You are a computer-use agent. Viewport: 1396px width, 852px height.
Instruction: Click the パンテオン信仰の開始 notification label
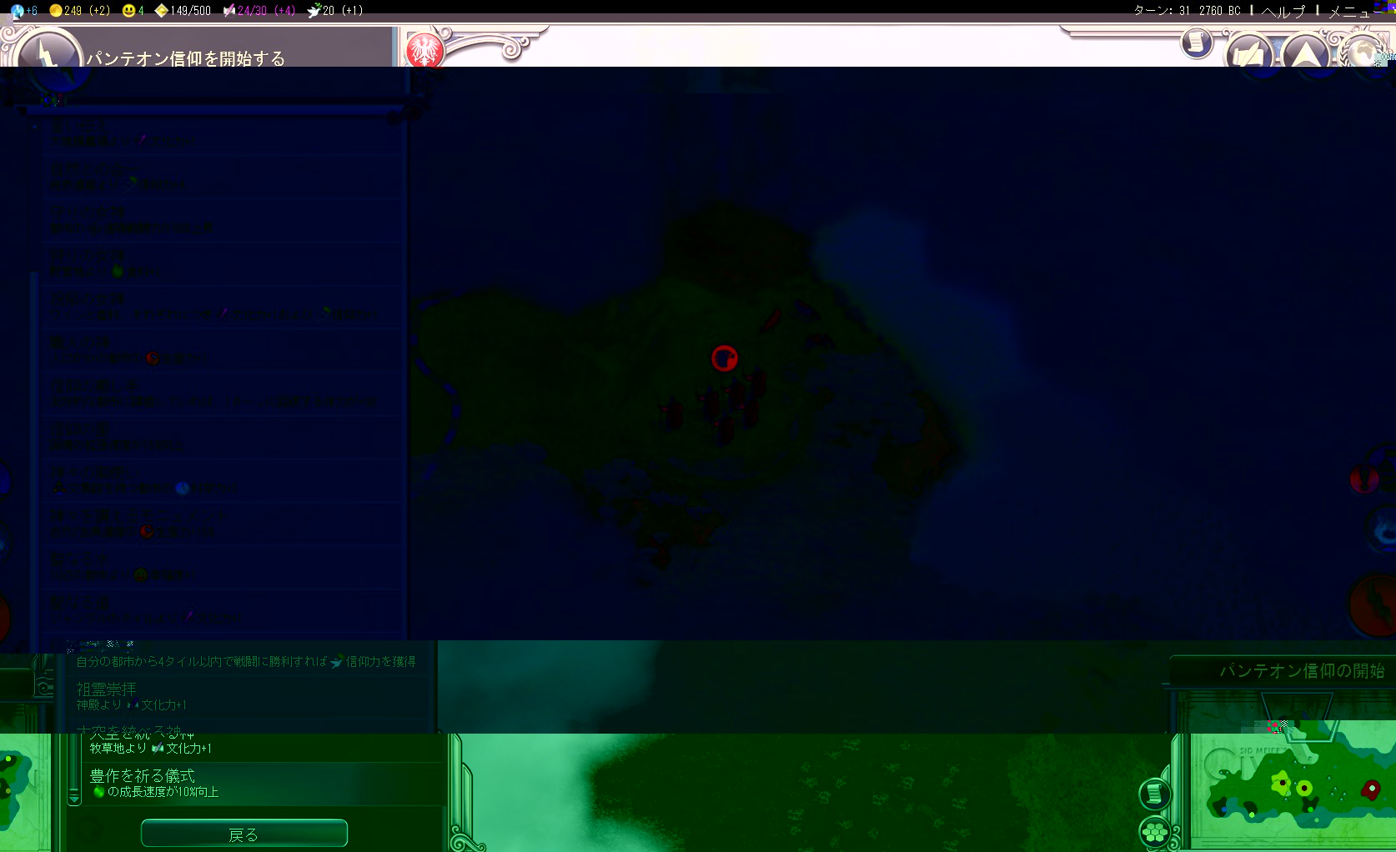(1302, 670)
